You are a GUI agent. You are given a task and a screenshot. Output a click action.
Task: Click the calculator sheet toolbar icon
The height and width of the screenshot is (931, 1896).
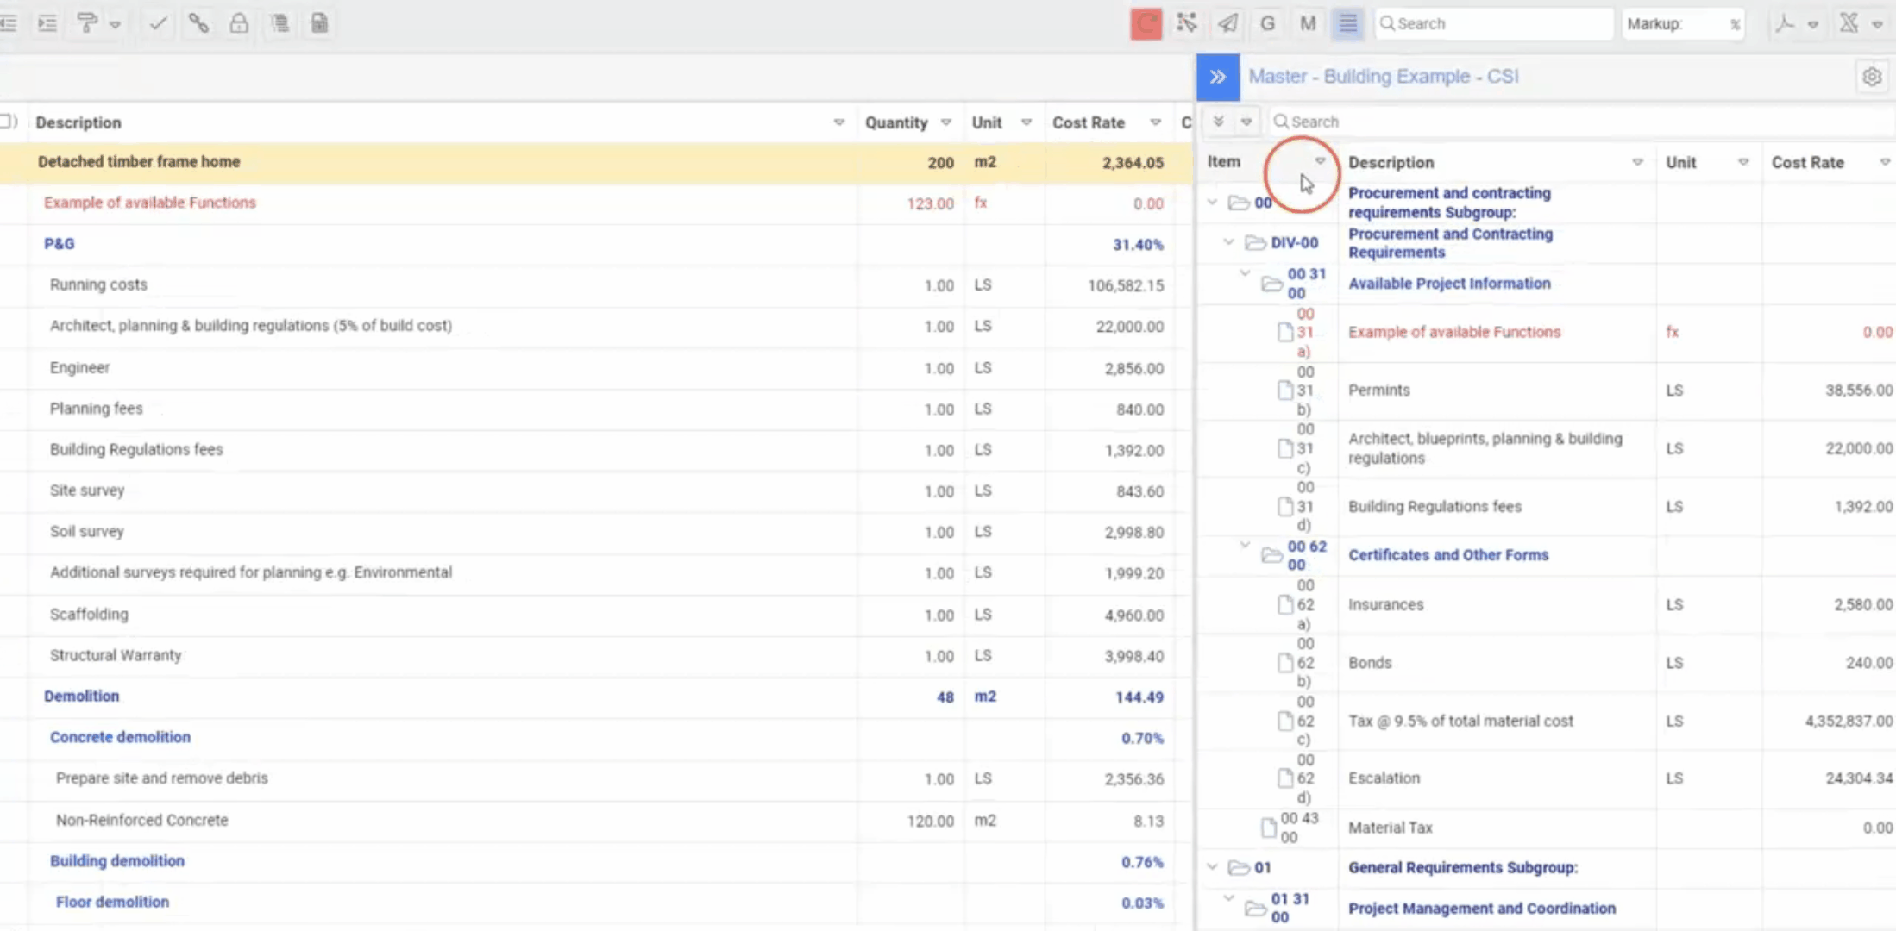(x=319, y=23)
